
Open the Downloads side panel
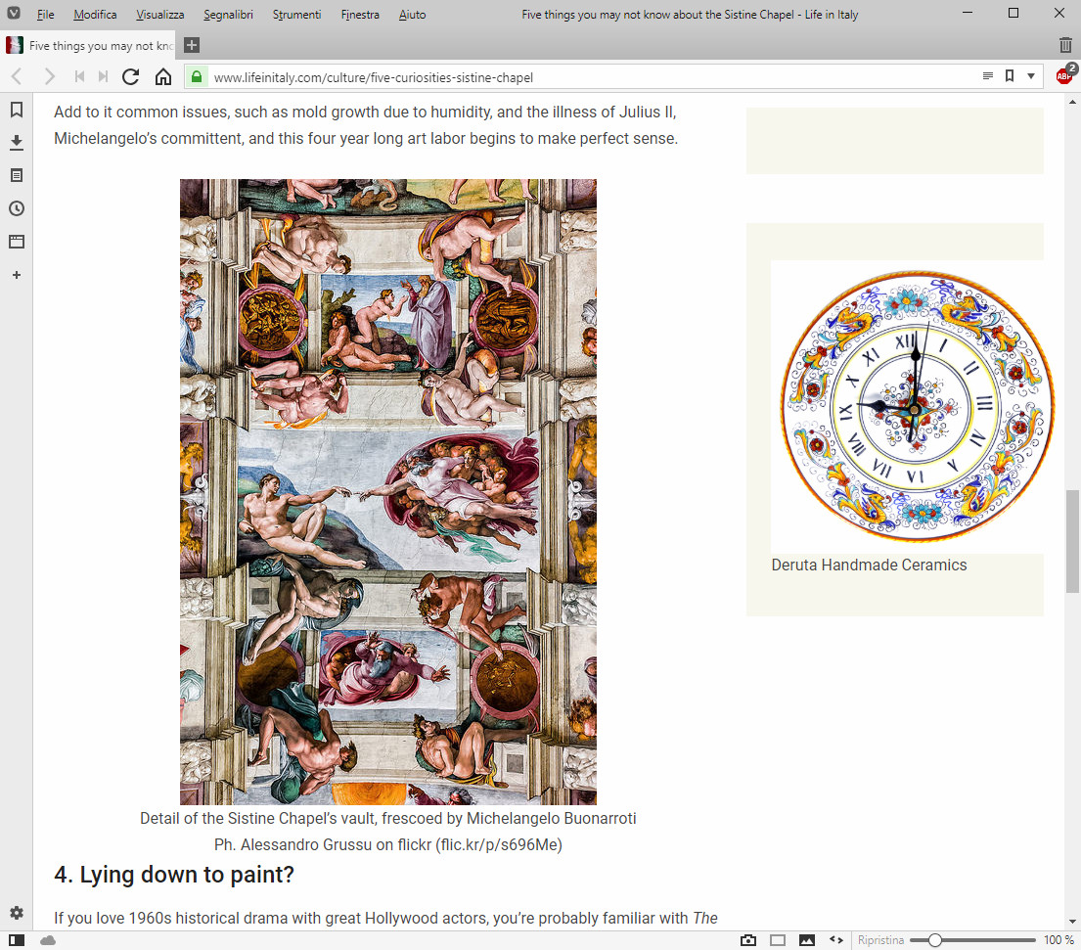point(17,143)
